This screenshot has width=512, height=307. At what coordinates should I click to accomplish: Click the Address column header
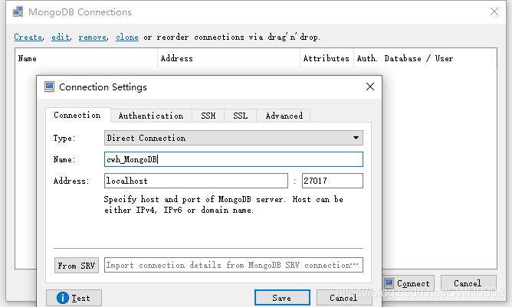click(x=228, y=58)
